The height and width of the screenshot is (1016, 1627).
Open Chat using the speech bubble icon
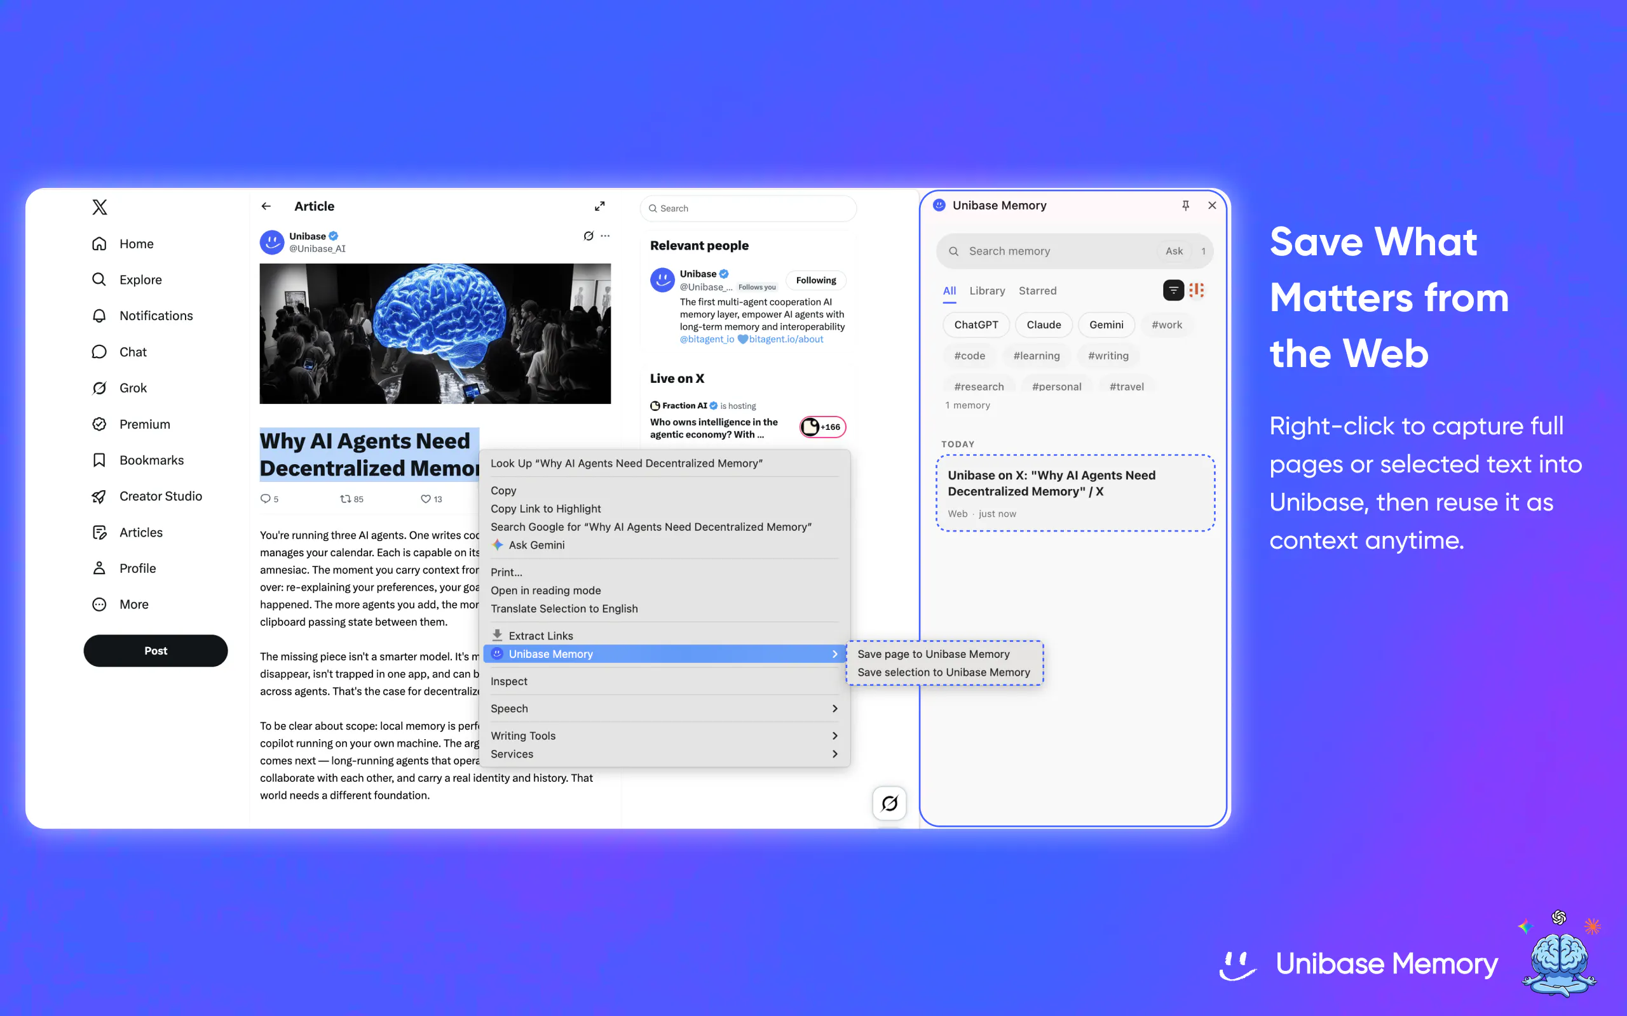click(99, 352)
